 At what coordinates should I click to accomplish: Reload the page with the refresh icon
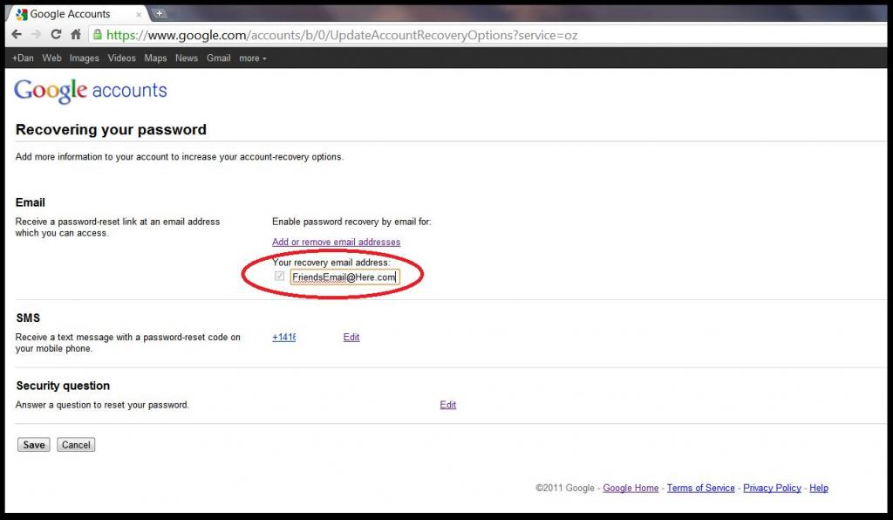[x=56, y=34]
